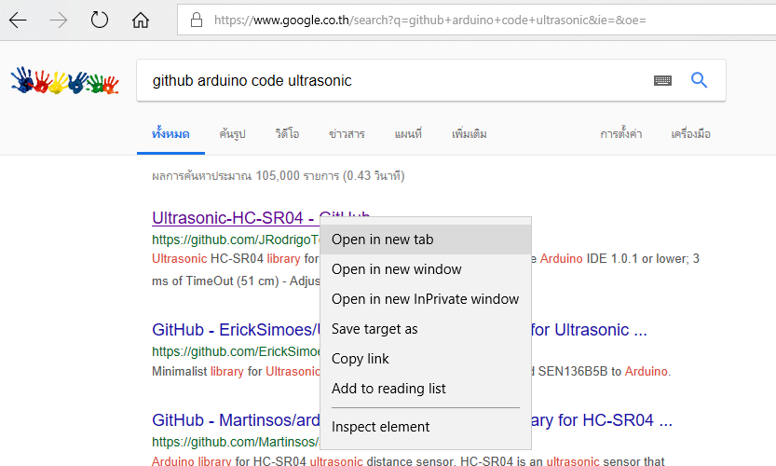
Task: Select Copy link from context menu
Action: click(426, 359)
